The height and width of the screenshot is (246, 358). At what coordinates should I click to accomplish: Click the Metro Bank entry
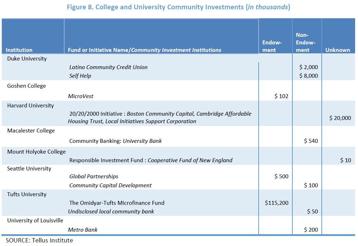(83, 230)
